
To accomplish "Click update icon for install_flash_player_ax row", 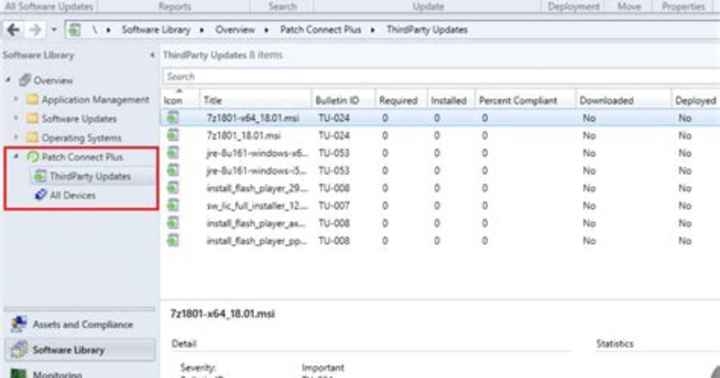I will 173,223.
